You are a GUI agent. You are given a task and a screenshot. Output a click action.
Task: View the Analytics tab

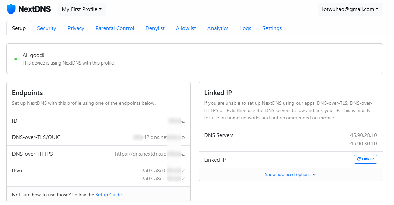pyautogui.click(x=218, y=28)
